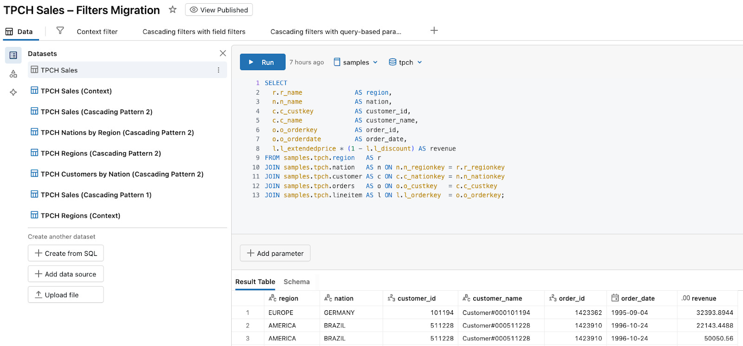This screenshot has height=346, width=743.
Task: Open the shapes sidebar icon
Action: (13, 74)
